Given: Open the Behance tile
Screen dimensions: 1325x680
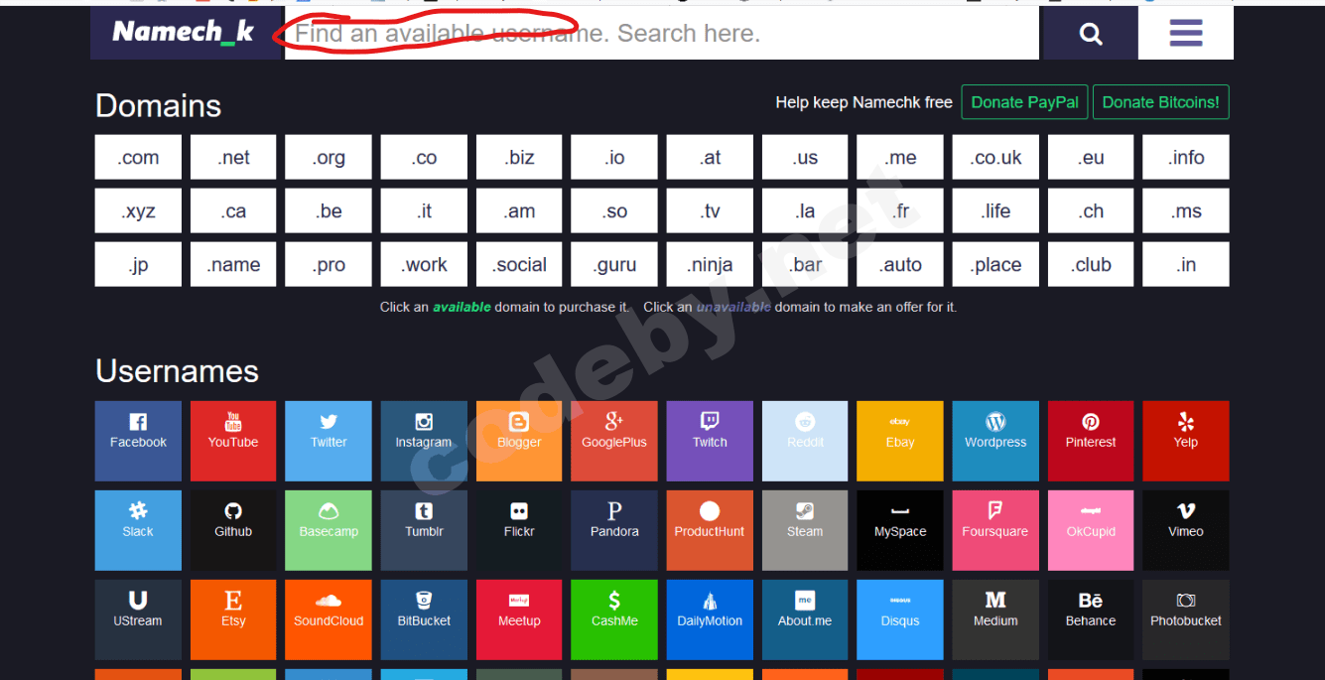Looking at the screenshot, I should point(1091,619).
